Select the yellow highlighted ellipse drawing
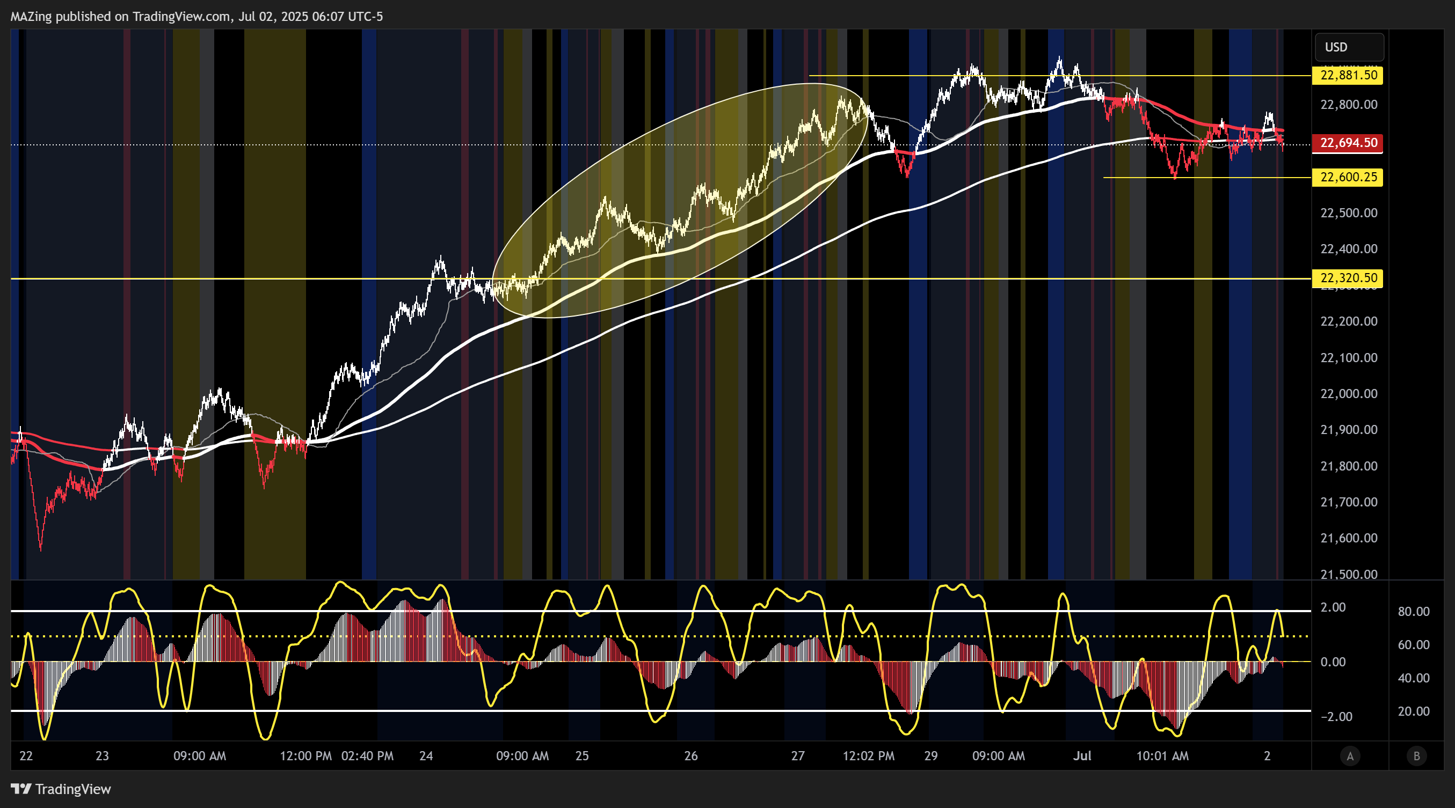 click(x=681, y=200)
